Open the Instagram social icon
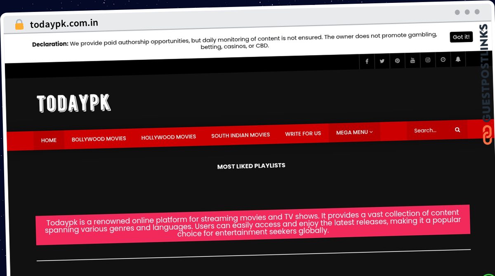Image resolution: width=495 pixels, height=276 pixels. point(428,60)
